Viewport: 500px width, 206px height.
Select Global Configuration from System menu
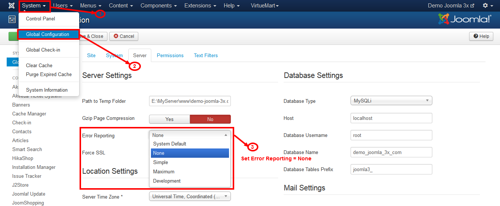[48, 35]
